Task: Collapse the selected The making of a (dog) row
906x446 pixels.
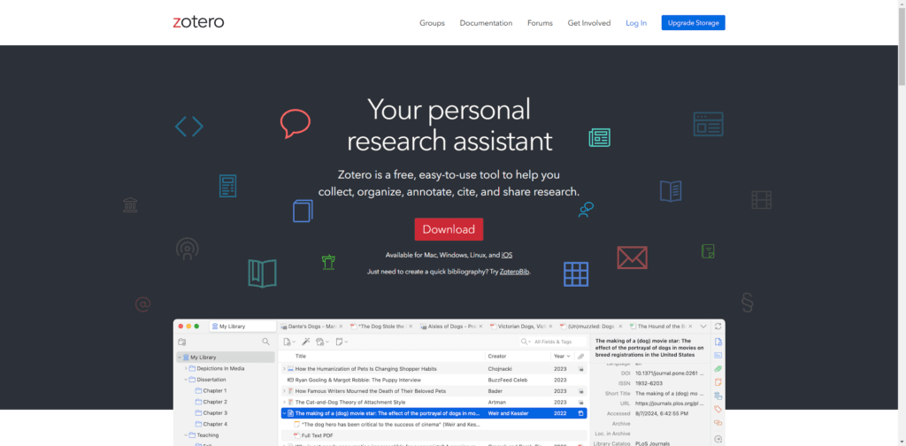Action: 284,413
